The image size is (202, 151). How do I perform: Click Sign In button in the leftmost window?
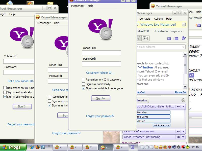22,106
